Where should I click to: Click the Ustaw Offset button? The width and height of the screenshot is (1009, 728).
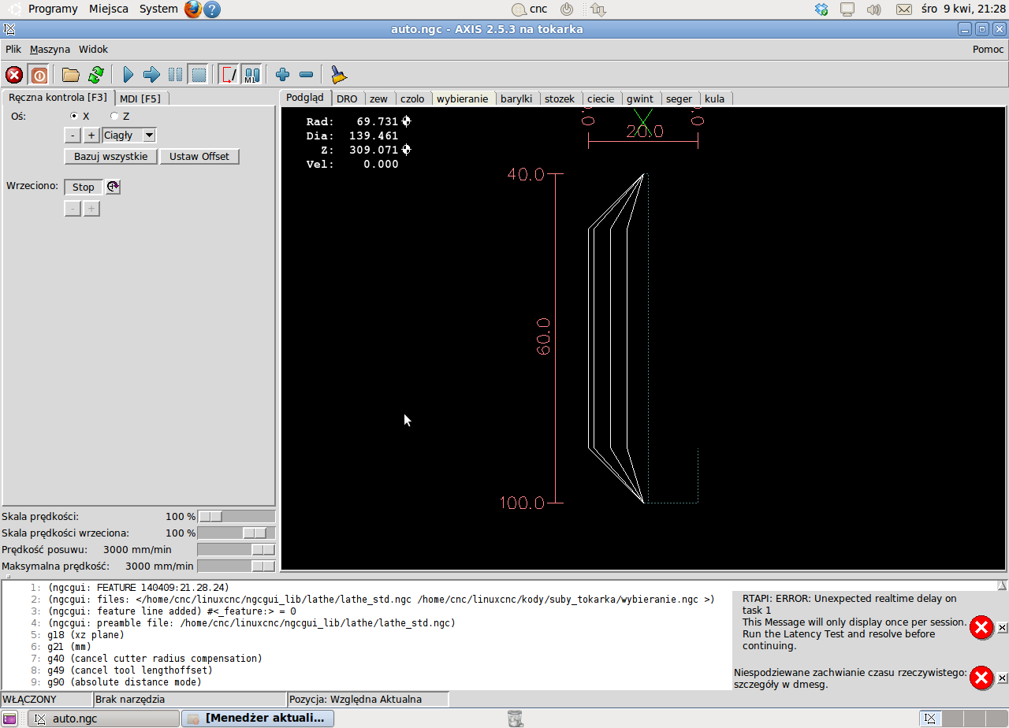(199, 156)
